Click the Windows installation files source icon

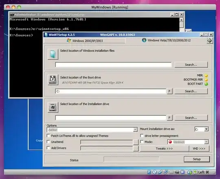pyautogui.click(x=53, y=54)
